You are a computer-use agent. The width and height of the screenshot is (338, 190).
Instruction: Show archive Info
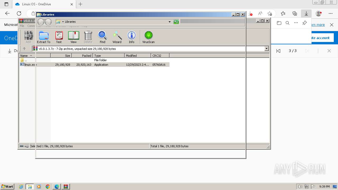tap(132, 37)
